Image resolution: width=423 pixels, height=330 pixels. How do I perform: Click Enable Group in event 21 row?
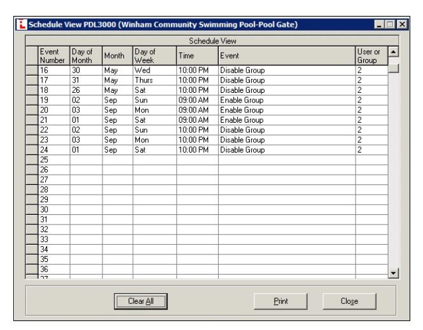[x=287, y=120]
